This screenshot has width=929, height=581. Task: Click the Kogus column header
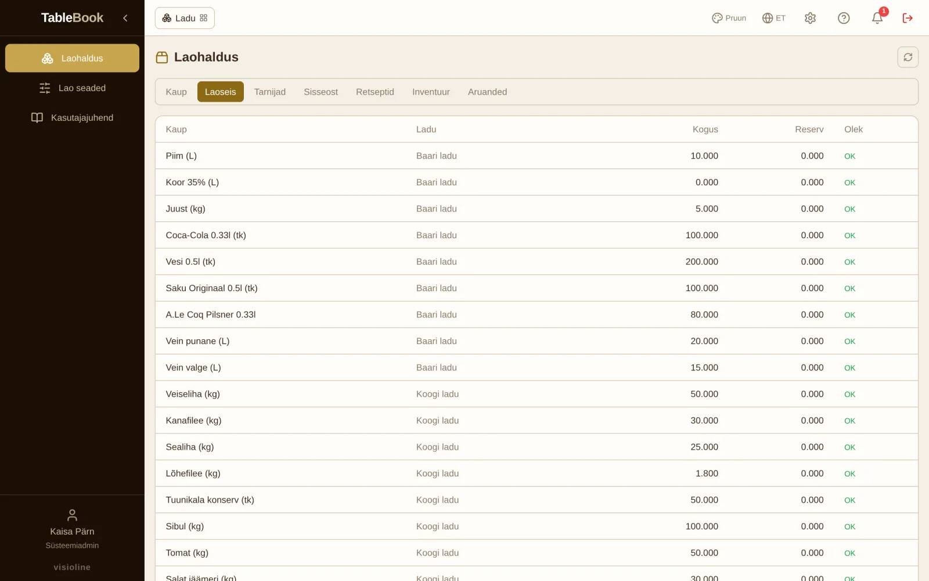(705, 129)
